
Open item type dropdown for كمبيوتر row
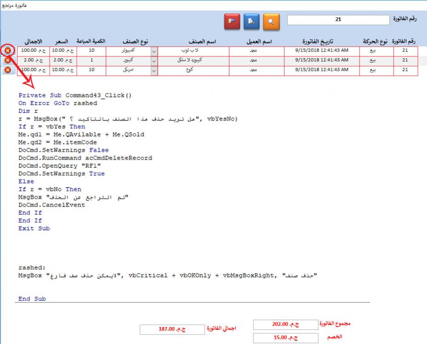154,50
